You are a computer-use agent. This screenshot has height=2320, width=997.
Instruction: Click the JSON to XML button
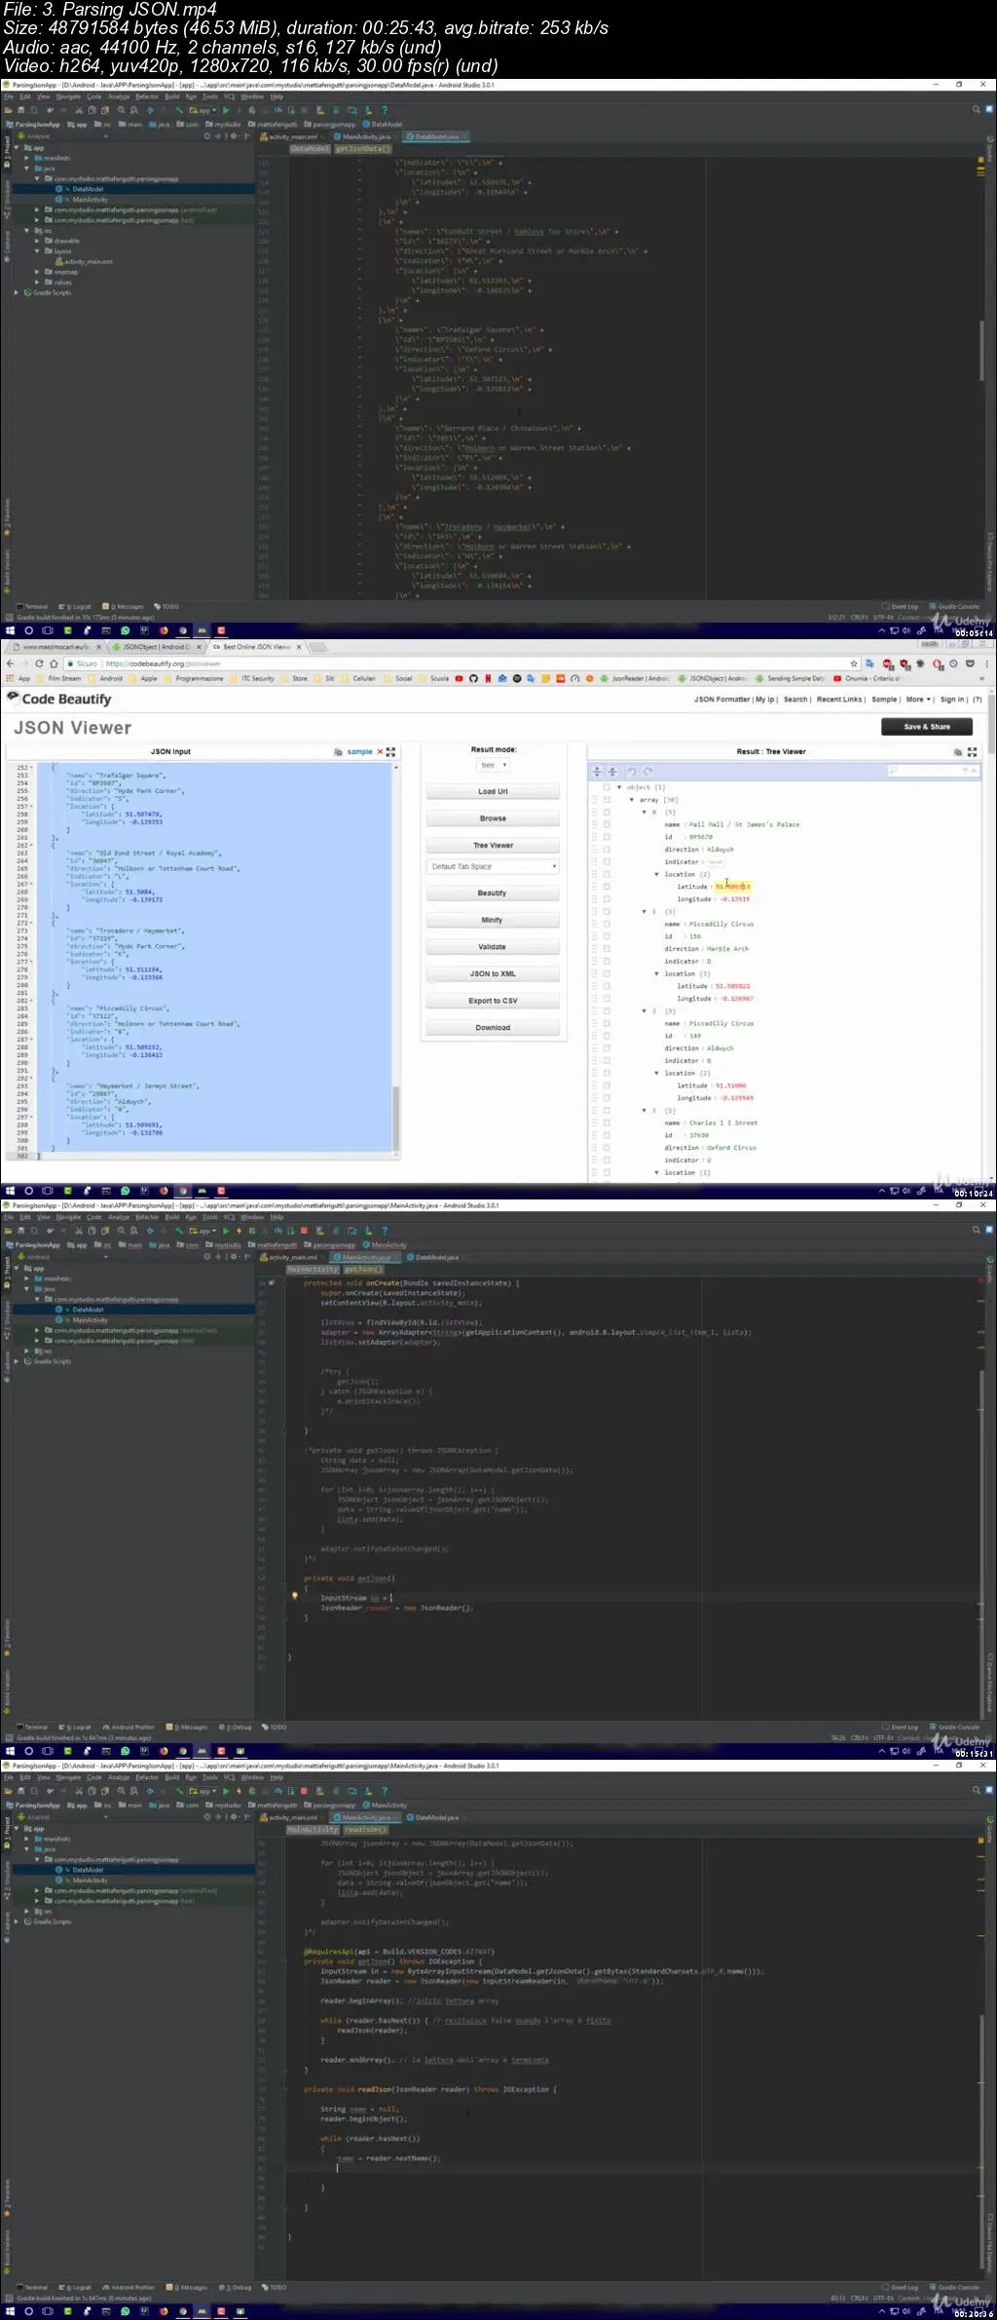[492, 974]
